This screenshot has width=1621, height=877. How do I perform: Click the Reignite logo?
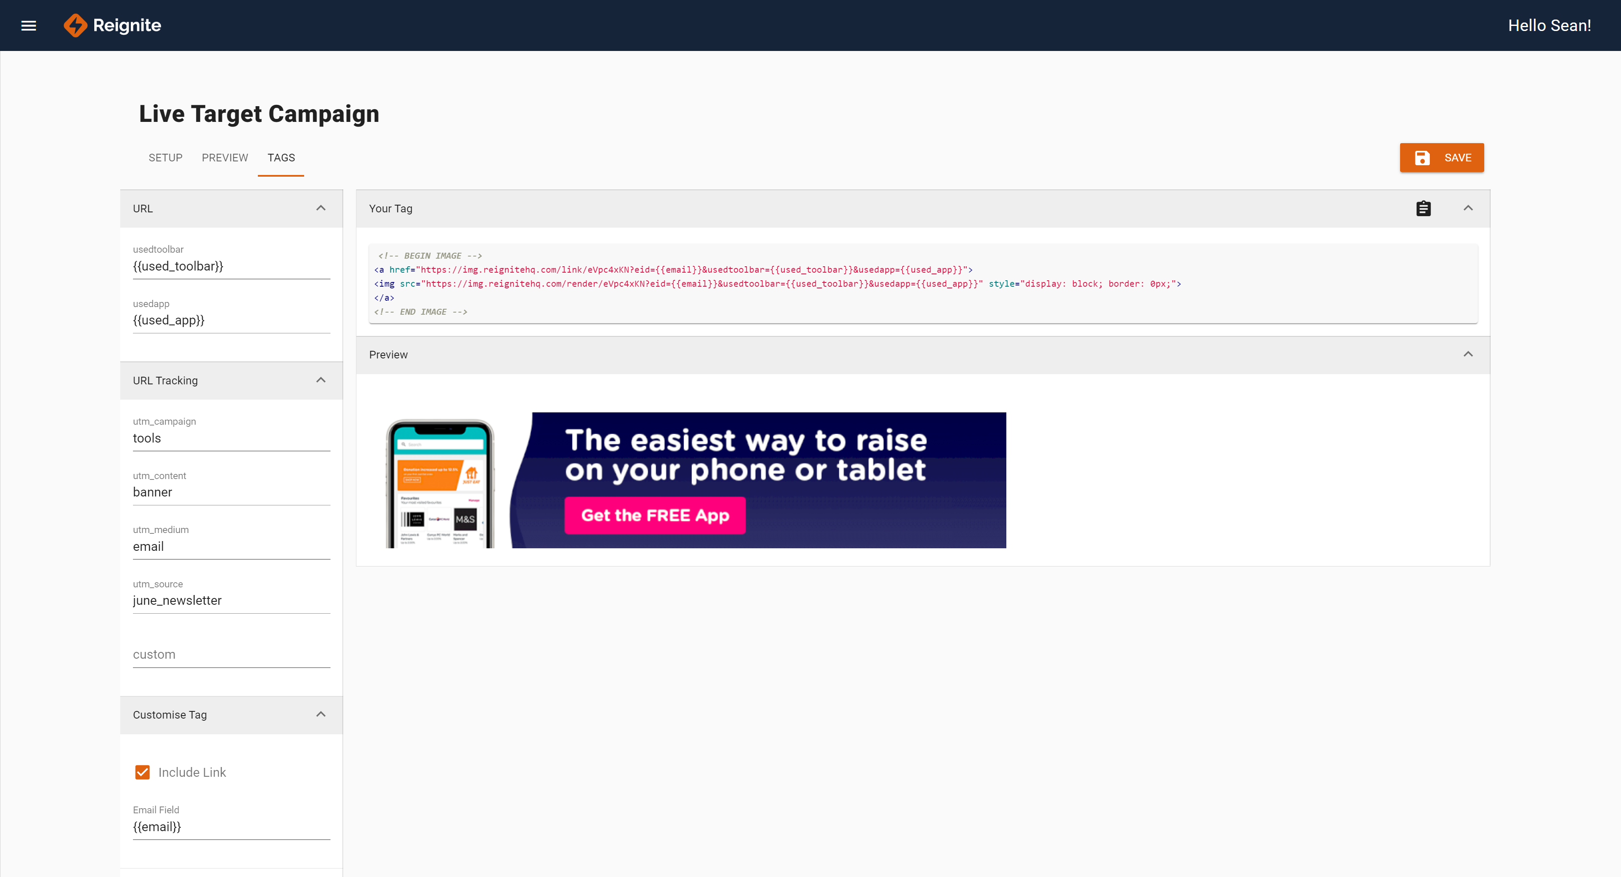pos(112,26)
